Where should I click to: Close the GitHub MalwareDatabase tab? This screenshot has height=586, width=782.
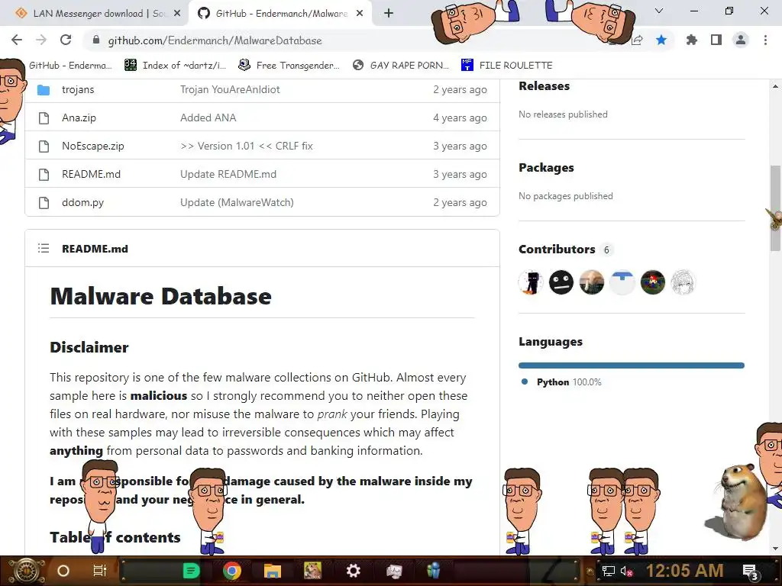pos(360,14)
